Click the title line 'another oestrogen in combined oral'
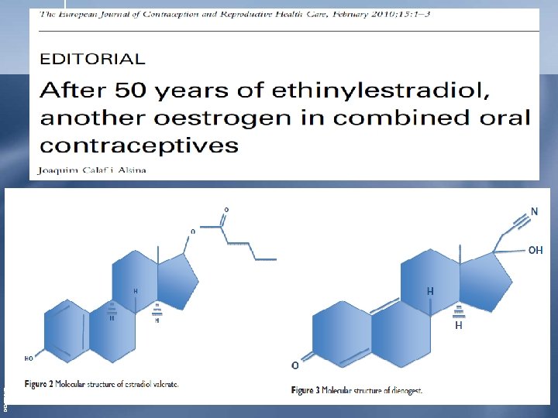This screenshot has width=558, height=418. coord(285,118)
